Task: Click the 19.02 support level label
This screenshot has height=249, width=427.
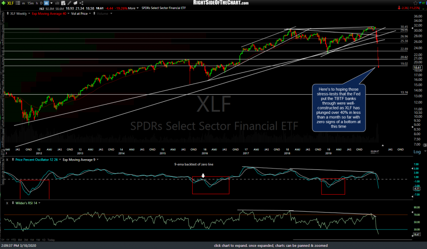Action: click(404, 64)
